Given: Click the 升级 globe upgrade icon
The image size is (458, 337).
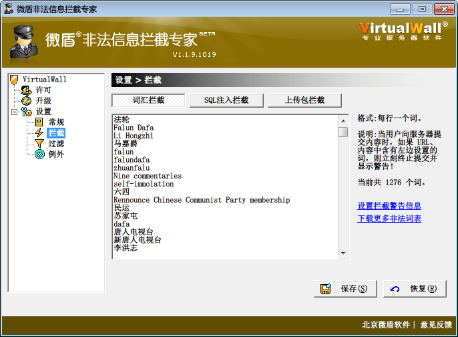Looking at the screenshot, I should pyautogui.click(x=26, y=101).
